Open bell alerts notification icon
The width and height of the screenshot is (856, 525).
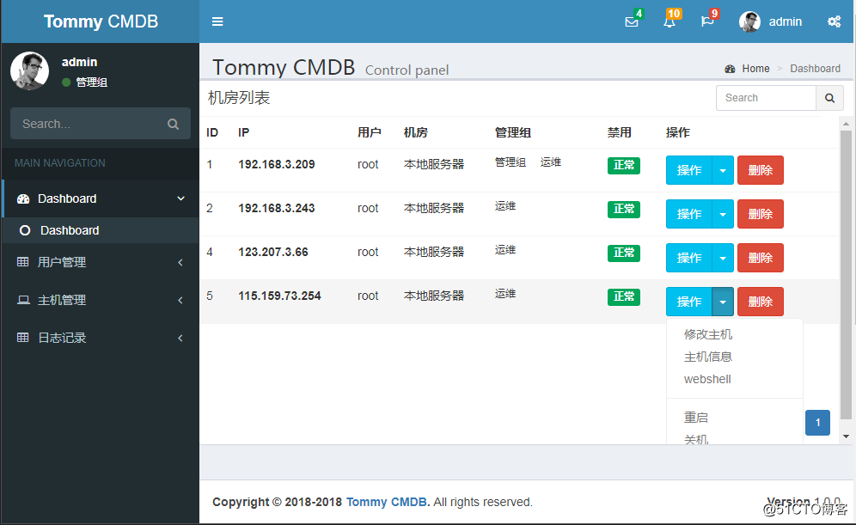pyautogui.click(x=670, y=21)
